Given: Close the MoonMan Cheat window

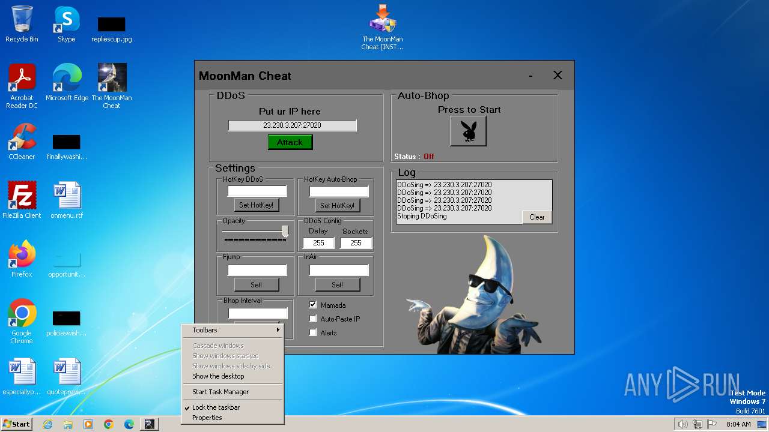Looking at the screenshot, I should coord(558,75).
